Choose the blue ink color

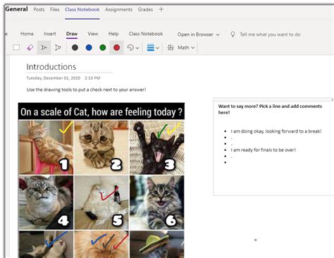89,47
